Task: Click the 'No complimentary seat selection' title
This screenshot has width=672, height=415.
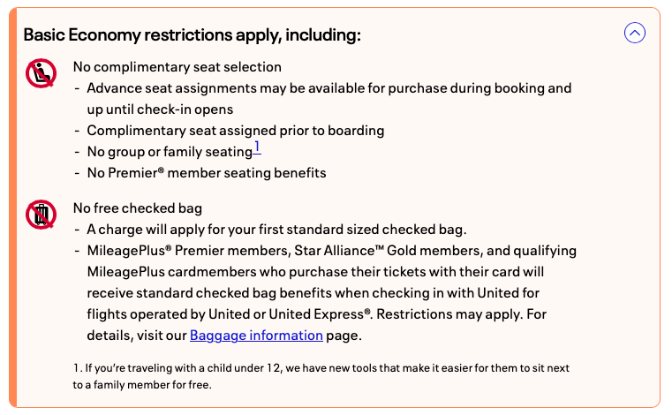Action: click(x=177, y=67)
